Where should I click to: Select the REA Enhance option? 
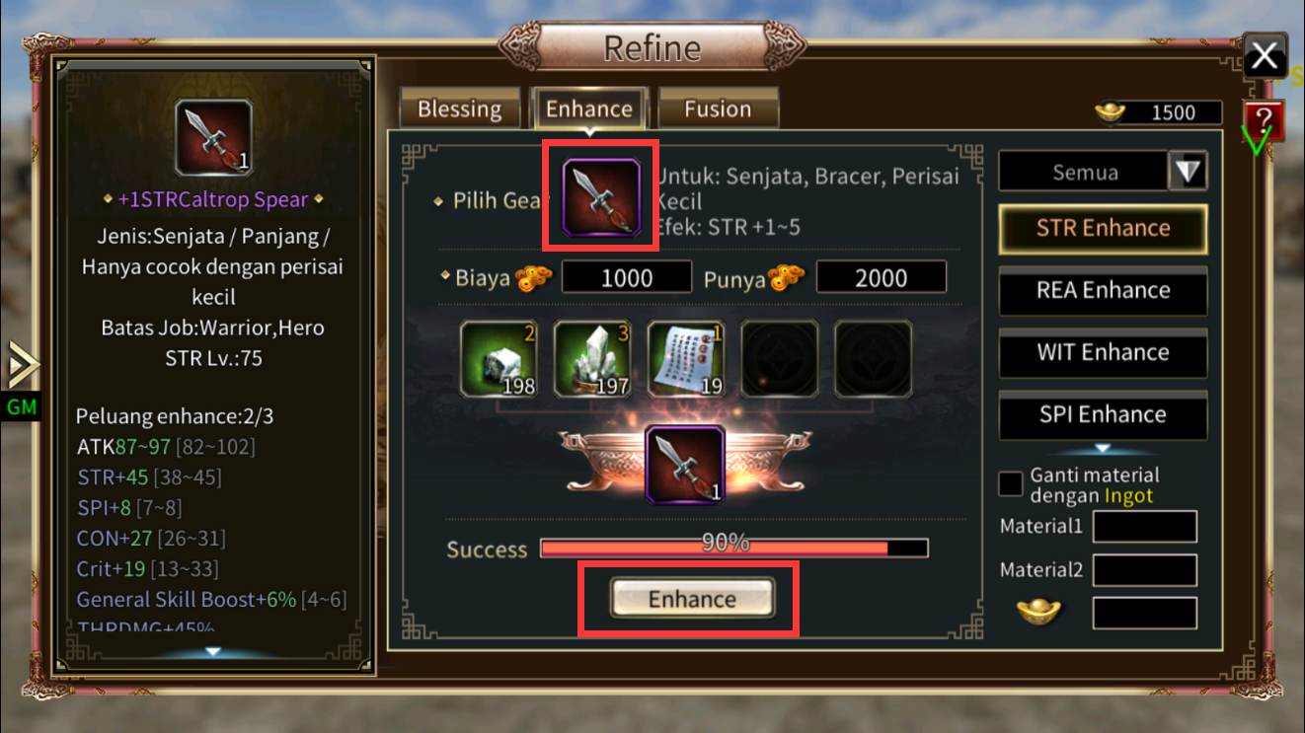coord(1103,290)
